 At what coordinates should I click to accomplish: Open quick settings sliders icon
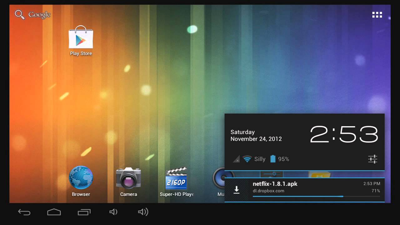click(373, 159)
